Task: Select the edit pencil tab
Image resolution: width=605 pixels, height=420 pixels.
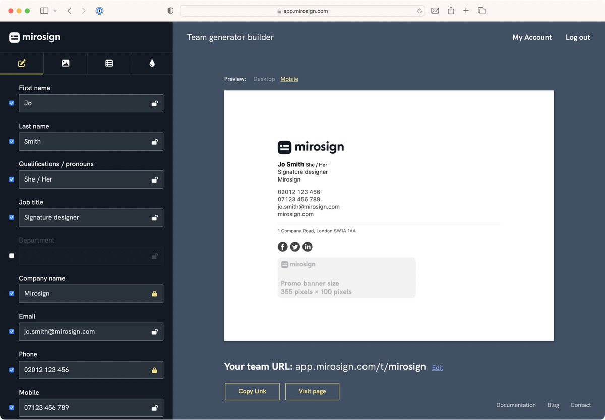Action: (x=22, y=63)
